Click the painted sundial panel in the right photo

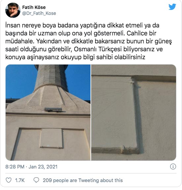pyautogui.click(x=114, y=112)
